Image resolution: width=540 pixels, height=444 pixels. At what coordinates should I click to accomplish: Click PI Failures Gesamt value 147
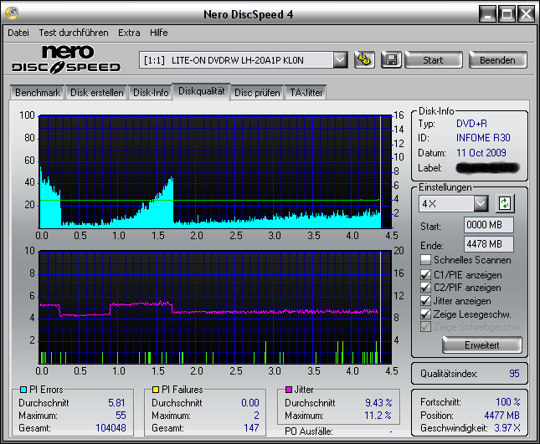(251, 428)
